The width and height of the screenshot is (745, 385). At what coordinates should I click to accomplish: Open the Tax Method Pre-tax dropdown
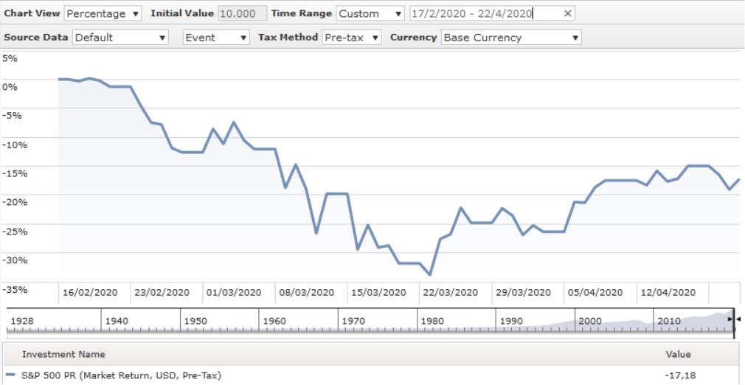352,38
